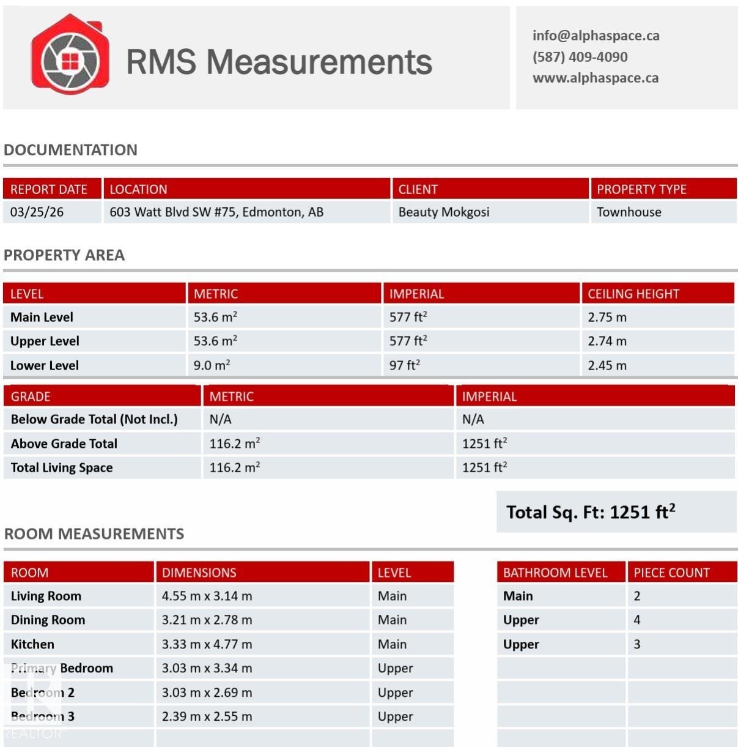Select the phone number (587) 409-4090

579,56
